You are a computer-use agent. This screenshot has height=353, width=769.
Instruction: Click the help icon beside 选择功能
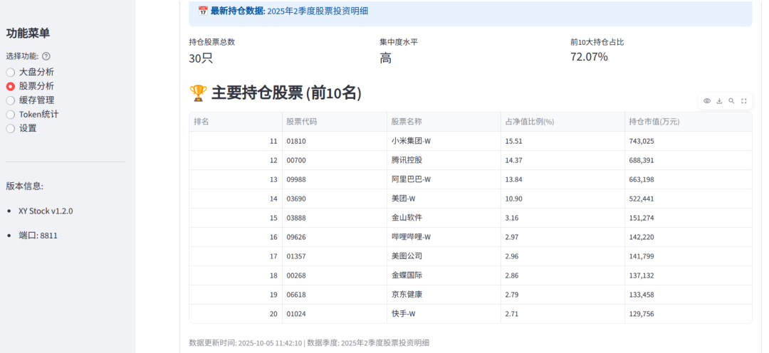[46, 56]
